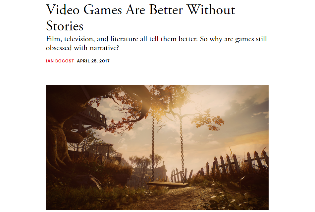Click the headline "Video Games Are Better Without"
This screenshot has height=212, width=315.
click(140, 10)
